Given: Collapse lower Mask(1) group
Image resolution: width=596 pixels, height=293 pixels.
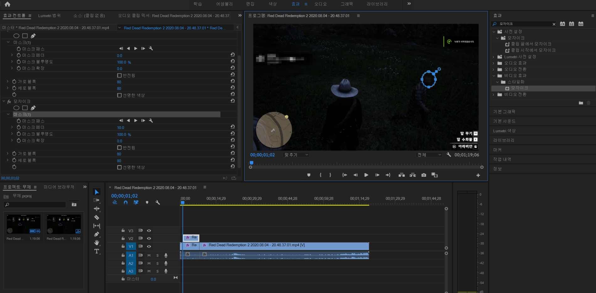Looking at the screenshot, I should (8, 115).
